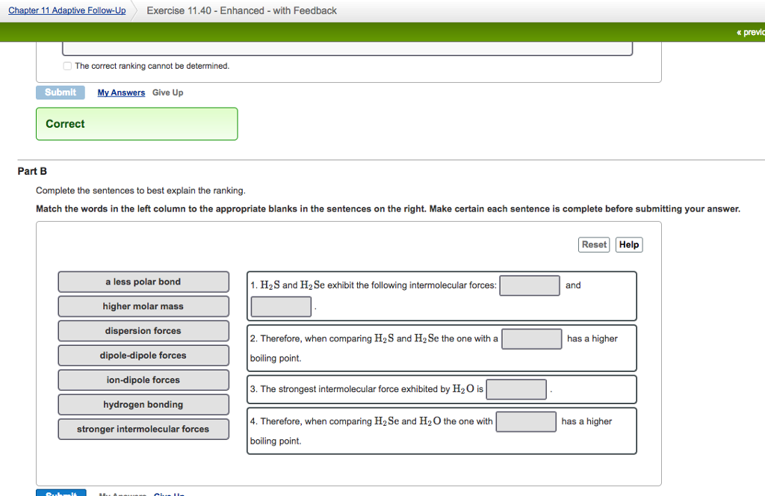Pick the 'hydrogen bonding' tile
This screenshot has width=765, height=496.
[x=143, y=405]
